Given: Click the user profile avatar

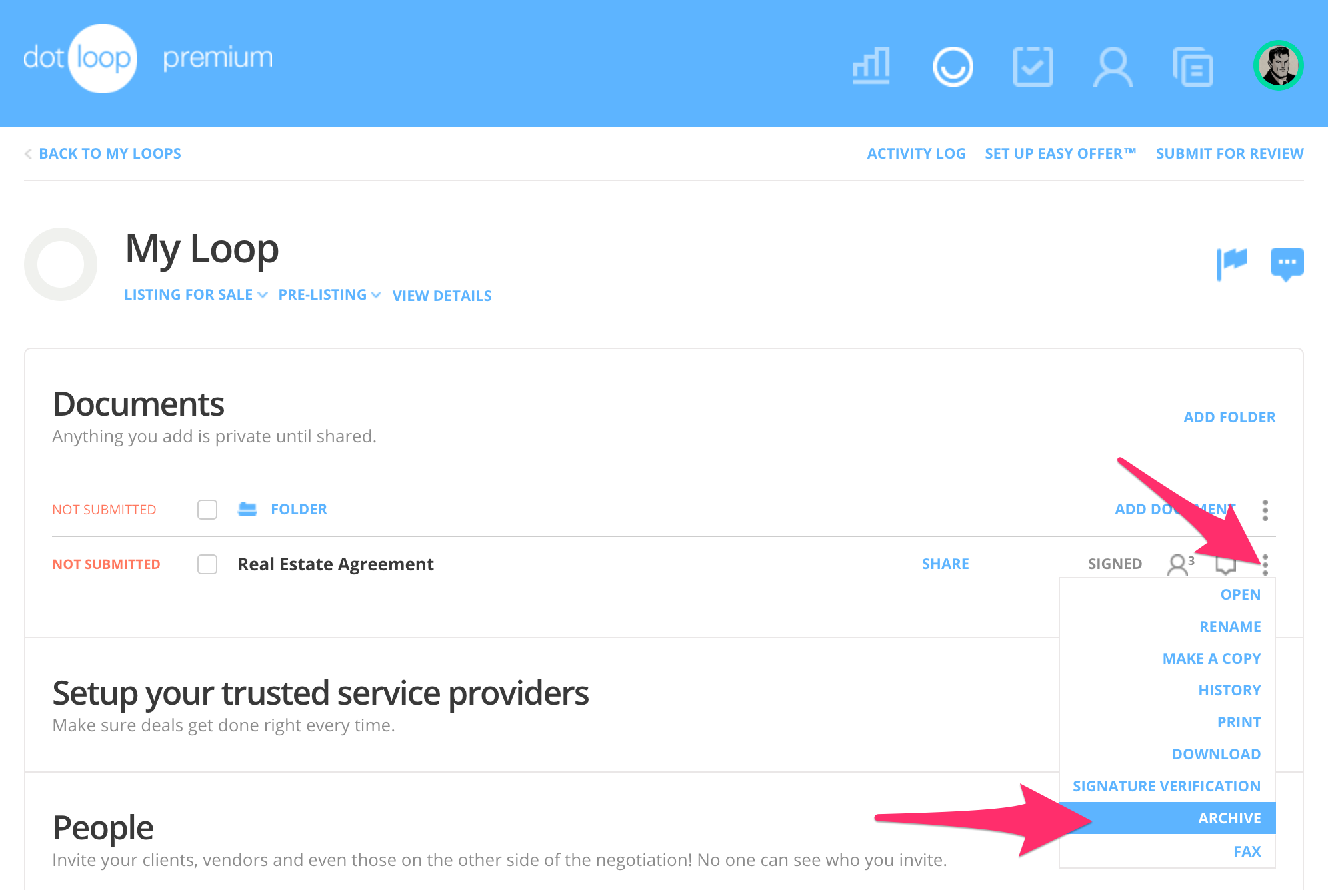Looking at the screenshot, I should coord(1278,65).
